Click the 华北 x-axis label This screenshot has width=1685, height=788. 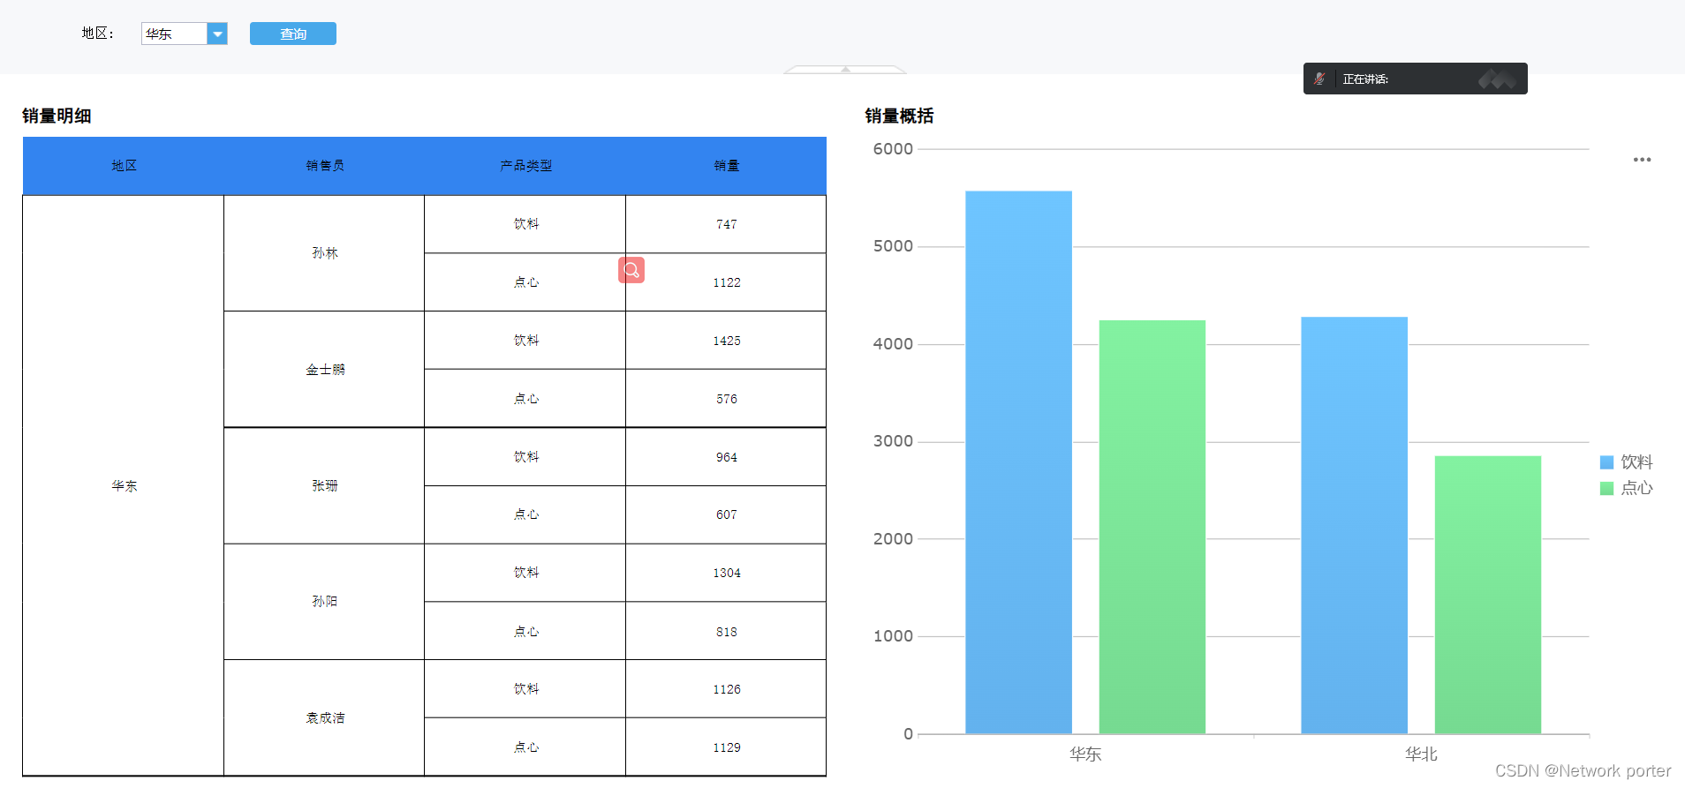(x=1421, y=754)
